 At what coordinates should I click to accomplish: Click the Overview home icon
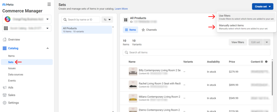(5, 40)
